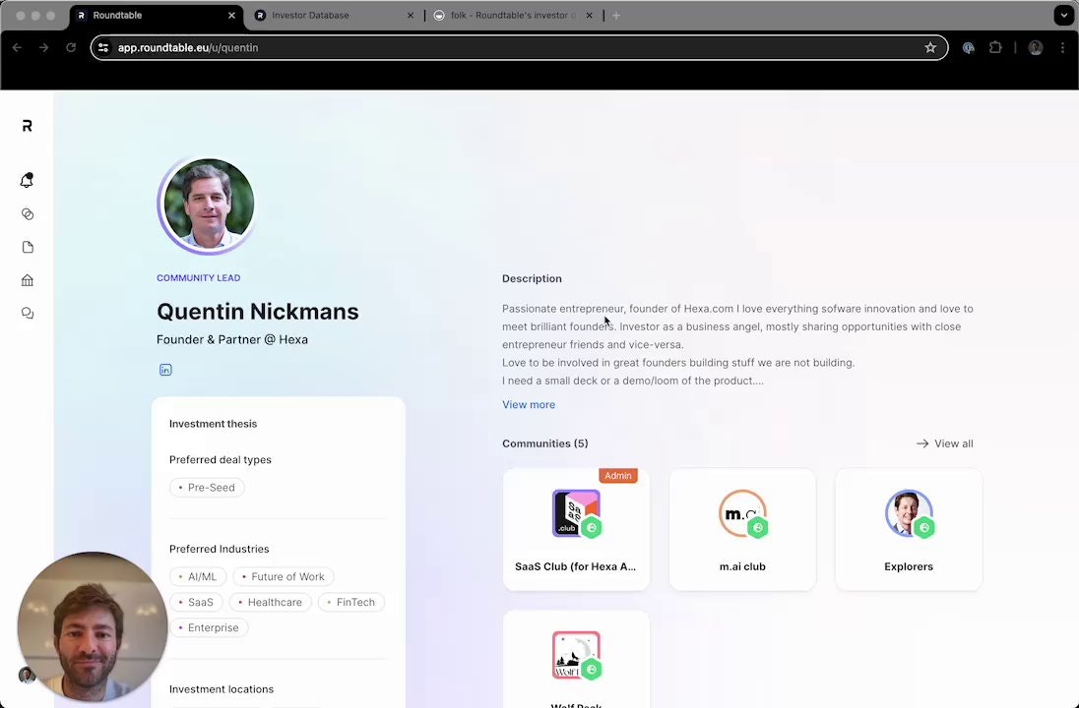Click the Enterprise industry tag

tap(209, 627)
